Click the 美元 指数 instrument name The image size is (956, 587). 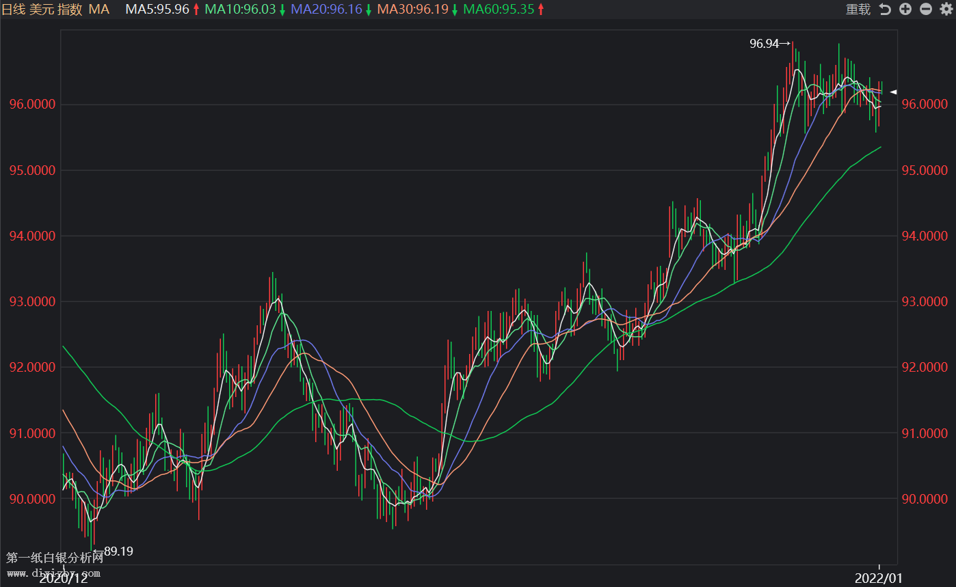(x=56, y=10)
